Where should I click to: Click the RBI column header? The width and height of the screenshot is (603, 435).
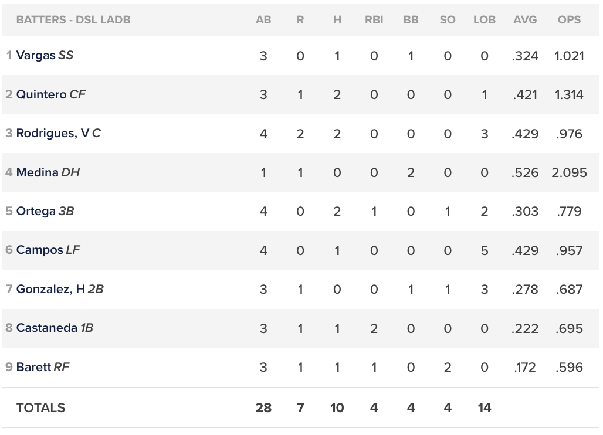[374, 20]
